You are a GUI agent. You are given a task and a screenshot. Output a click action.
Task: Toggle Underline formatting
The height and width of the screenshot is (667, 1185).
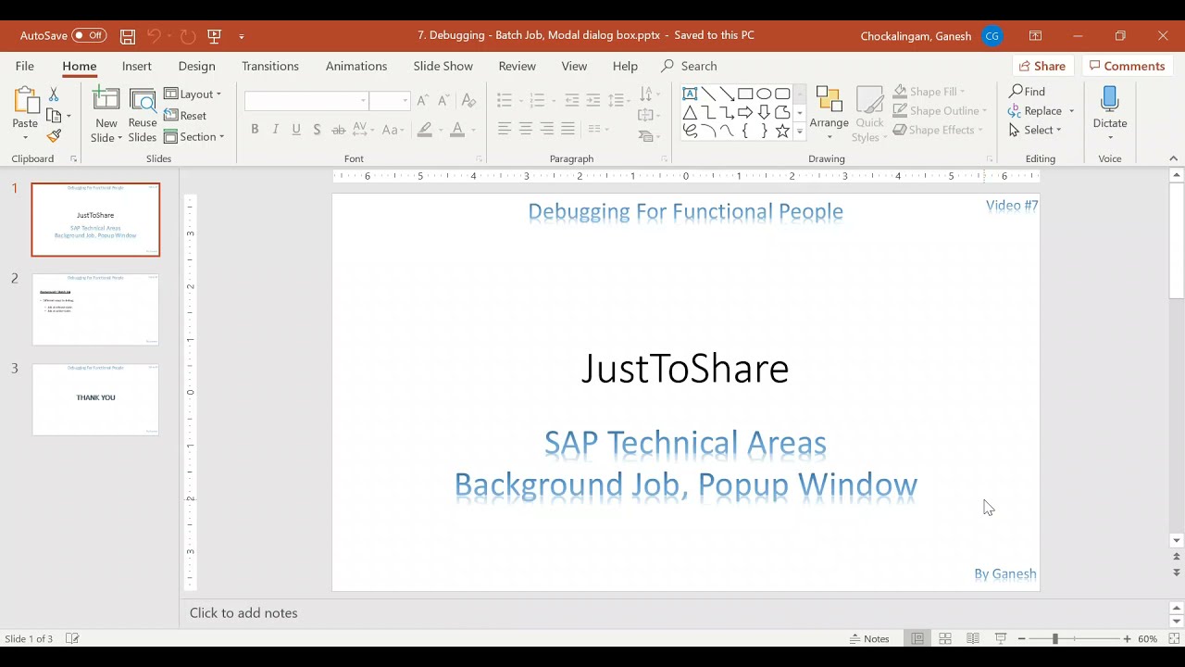pos(296,130)
